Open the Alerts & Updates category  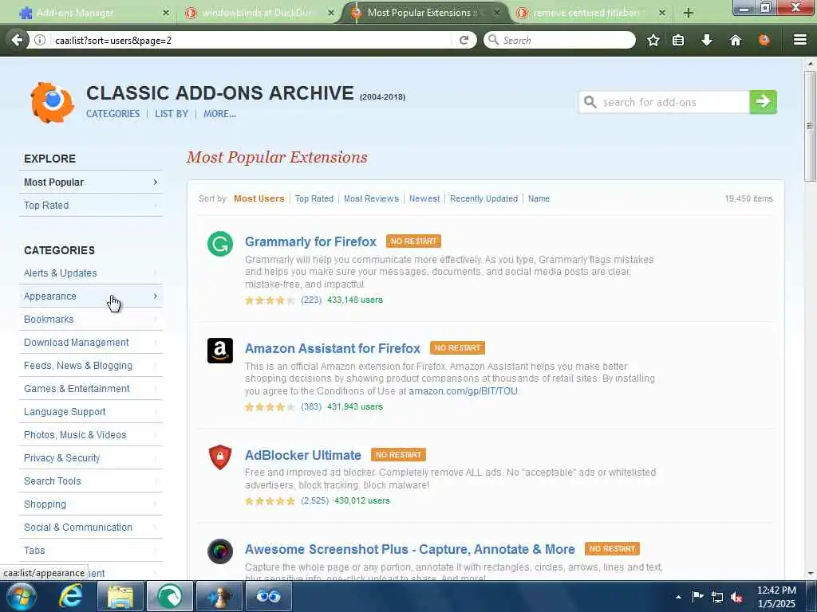tap(91, 273)
